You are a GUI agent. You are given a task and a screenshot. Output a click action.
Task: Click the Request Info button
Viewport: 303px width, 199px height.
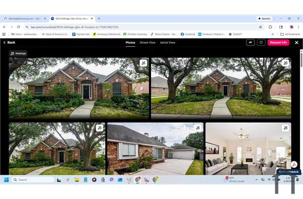tap(278, 42)
